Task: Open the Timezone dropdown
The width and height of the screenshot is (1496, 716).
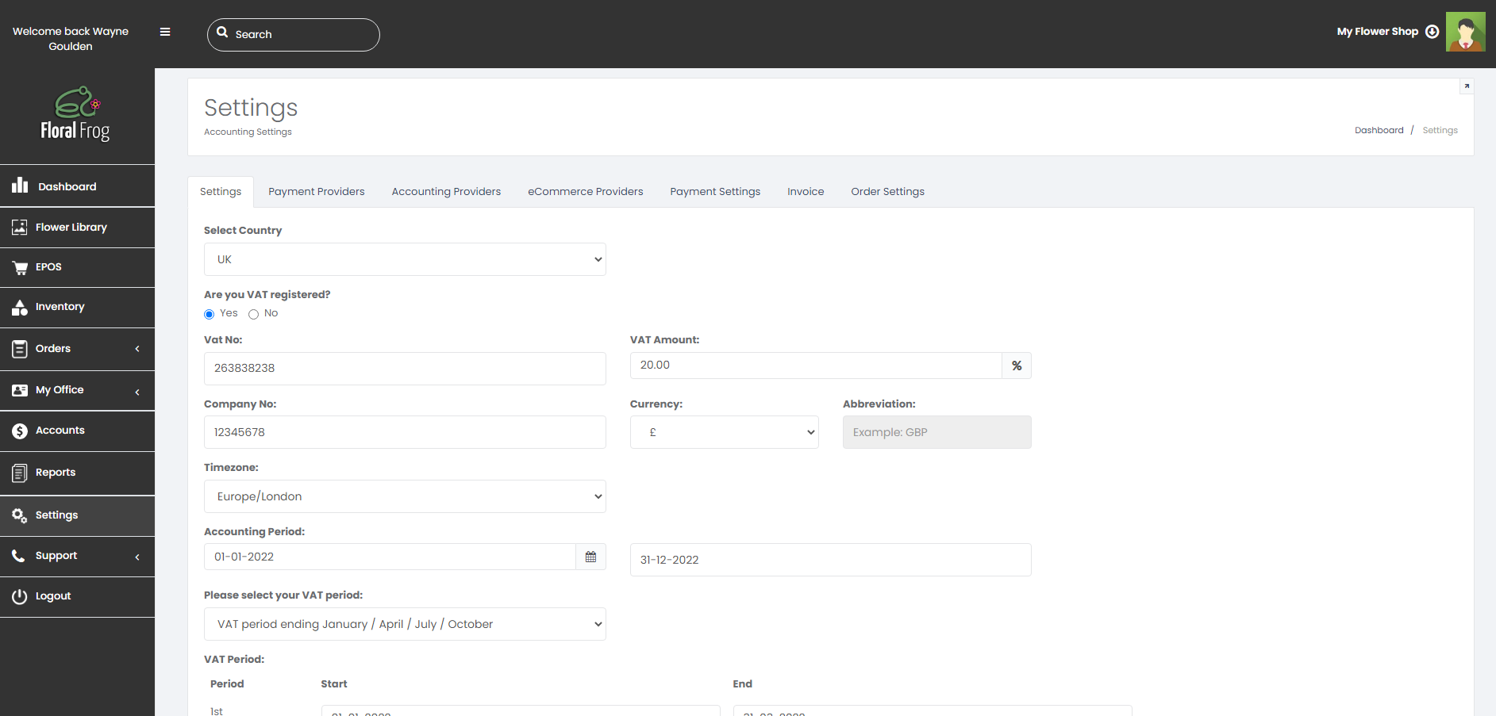Action: click(405, 496)
